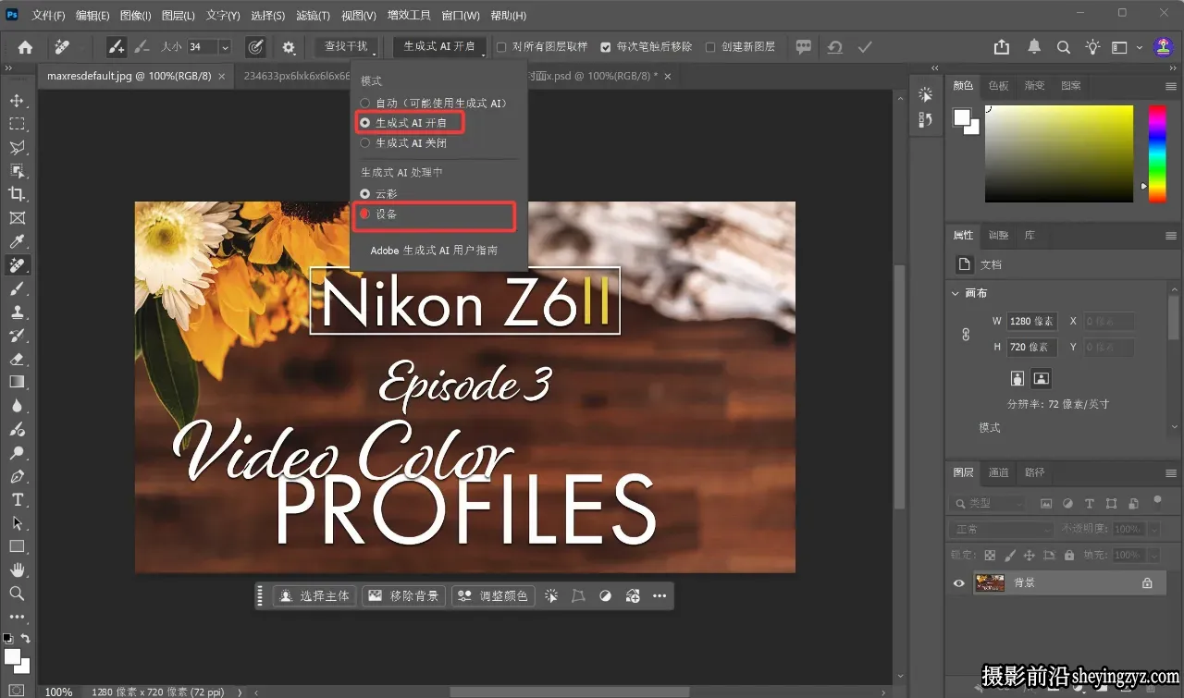Switch to the 色板 panel tab
This screenshot has width=1184, height=698.
click(999, 86)
